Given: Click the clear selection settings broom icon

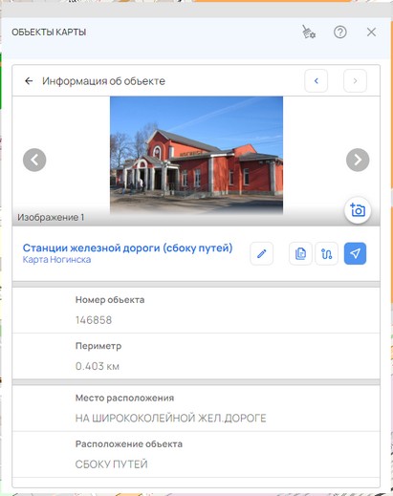Looking at the screenshot, I should (309, 32).
